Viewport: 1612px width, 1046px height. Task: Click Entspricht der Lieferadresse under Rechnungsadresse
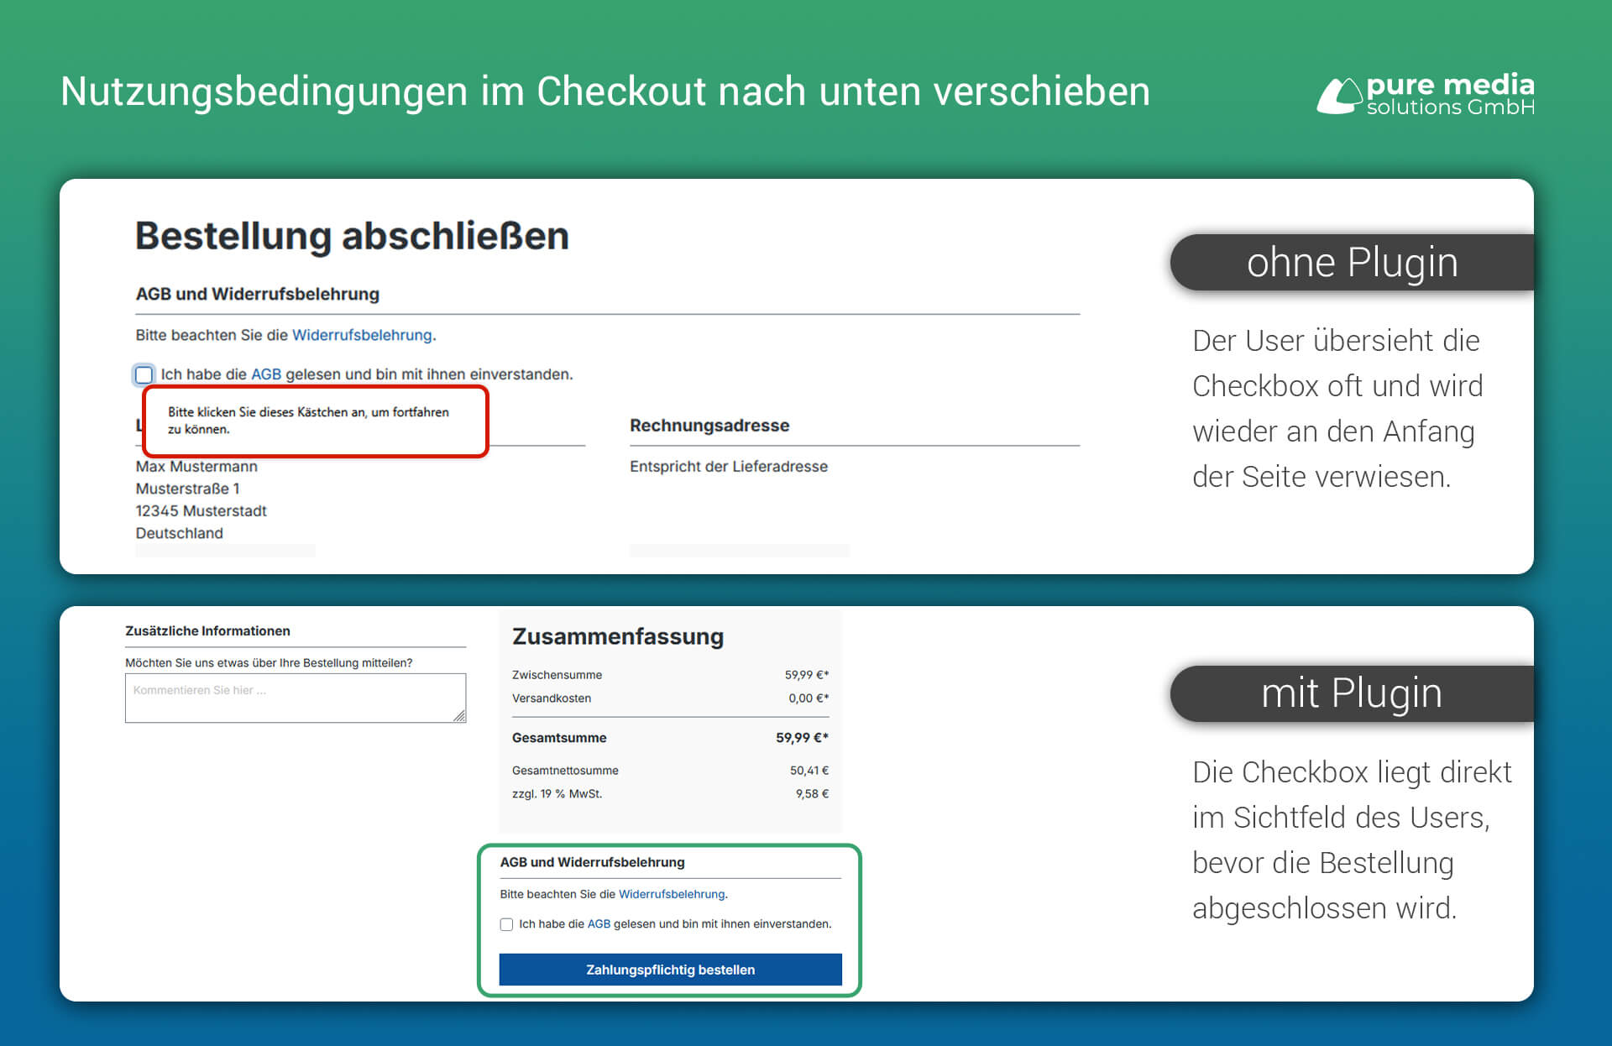click(x=728, y=466)
